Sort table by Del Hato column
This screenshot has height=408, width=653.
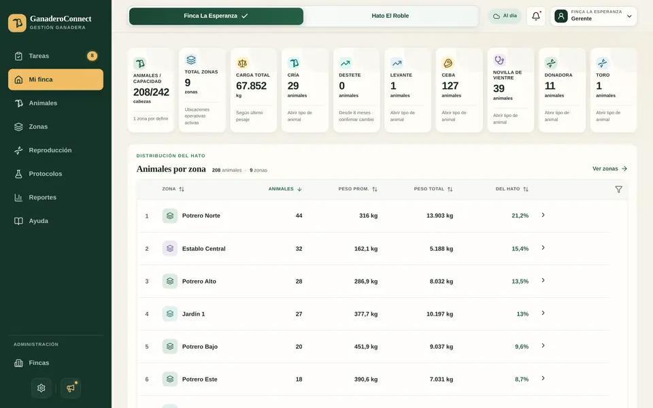pos(512,189)
